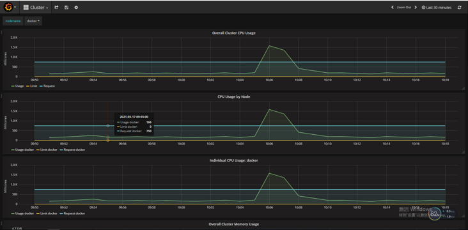This screenshot has height=230, width=468.
Task: Click the refresh dashboard icon
Action: pos(459,8)
